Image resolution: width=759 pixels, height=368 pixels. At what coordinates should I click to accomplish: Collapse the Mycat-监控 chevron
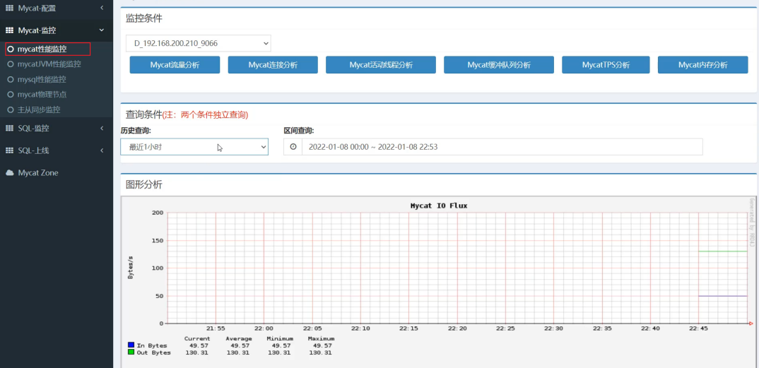102,30
